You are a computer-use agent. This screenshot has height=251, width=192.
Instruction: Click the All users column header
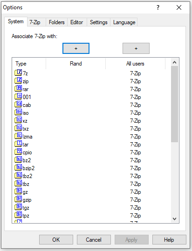135,64
